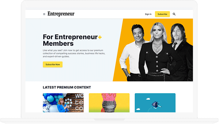Open the blue balloons article thumbnail
Viewport: 219px width, 132px height.
pos(63,103)
